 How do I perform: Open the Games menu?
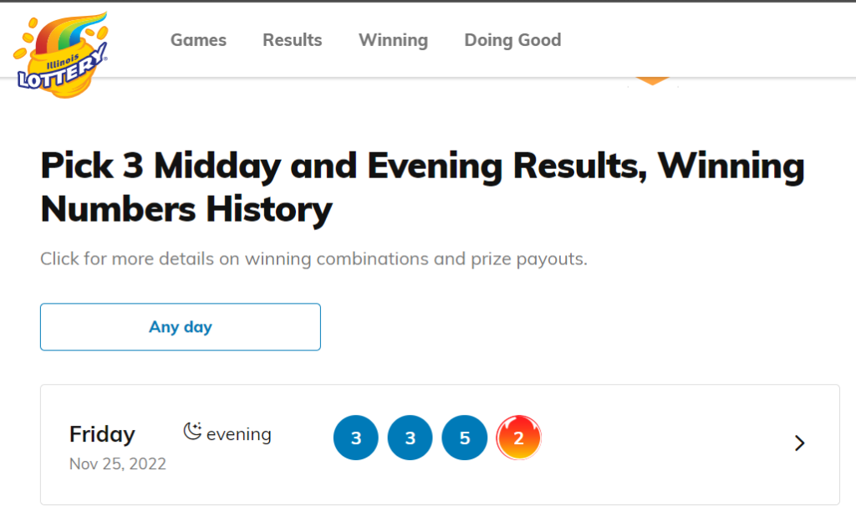coord(198,40)
